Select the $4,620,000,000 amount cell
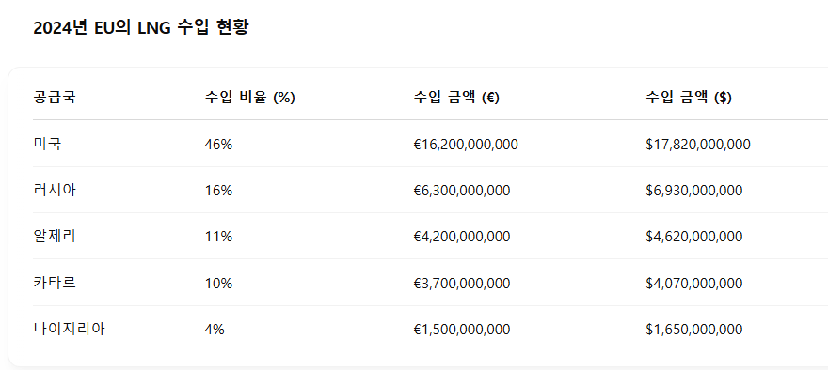The height and width of the screenshot is (370, 828). click(693, 238)
